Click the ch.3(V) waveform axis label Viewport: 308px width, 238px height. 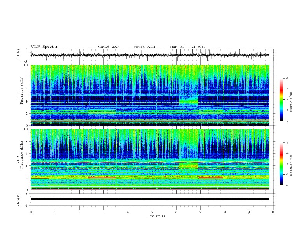(19, 199)
